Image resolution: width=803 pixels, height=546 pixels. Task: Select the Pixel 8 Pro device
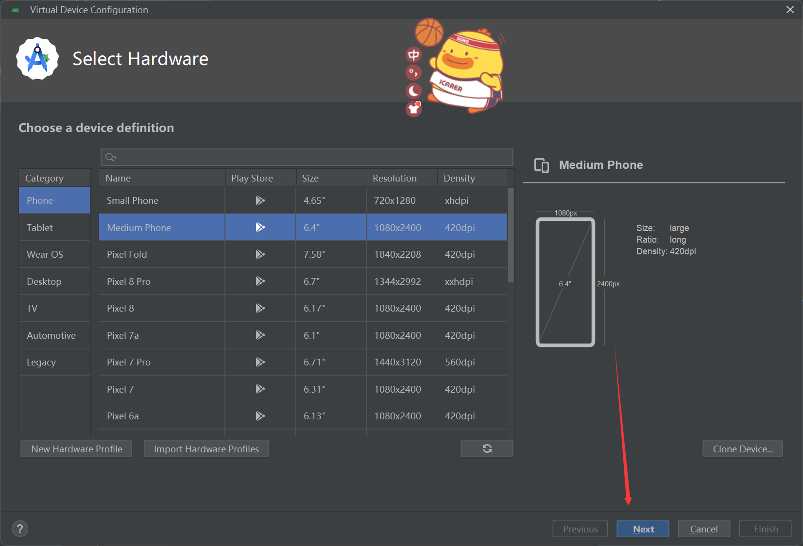129,281
